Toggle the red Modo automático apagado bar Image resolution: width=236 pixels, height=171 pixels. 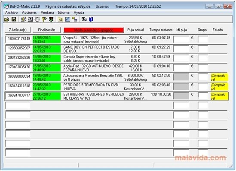click(x=94, y=30)
